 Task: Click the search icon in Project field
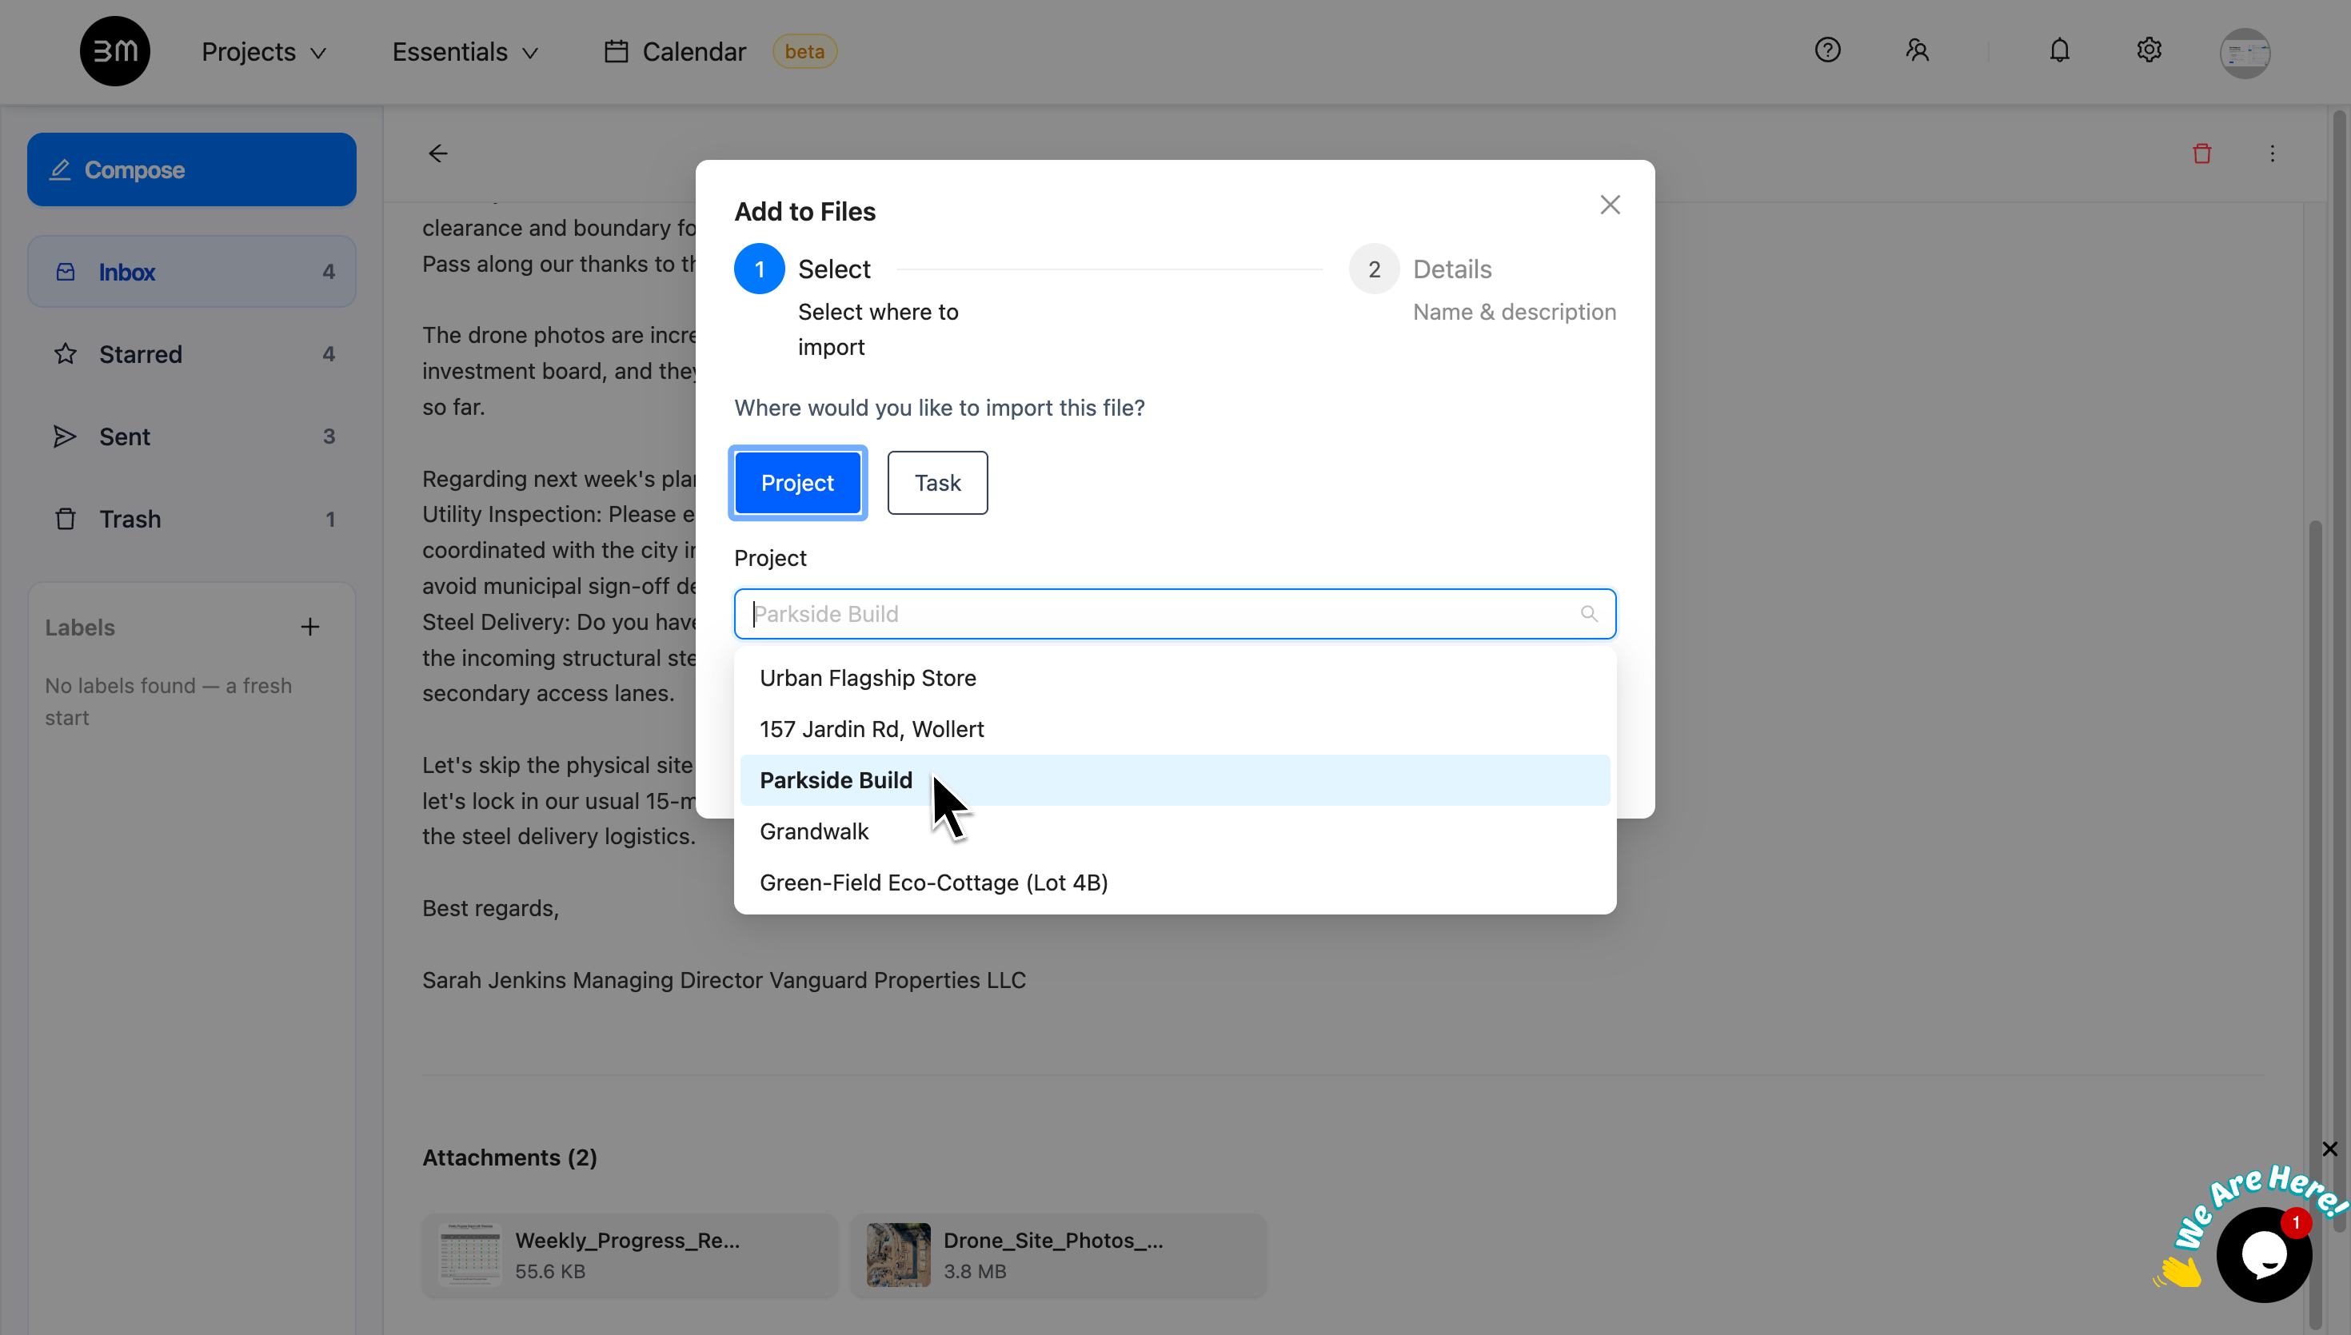(x=1589, y=613)
